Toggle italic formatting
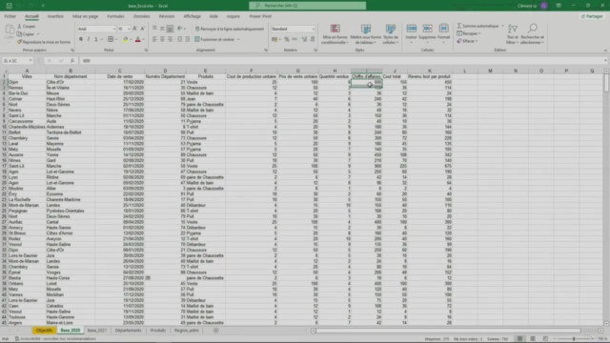610x343 pixels. coord(89,39)
